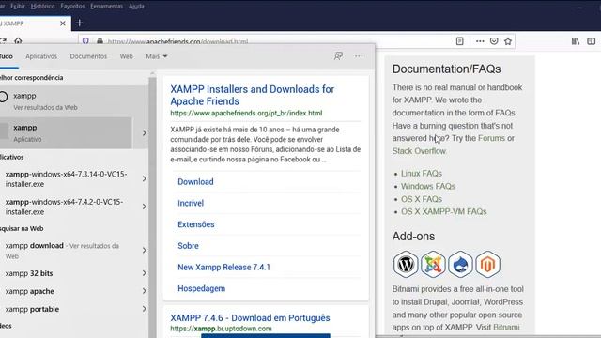Open the search panel options ellipsis
The image size is (601, 338).
[x=359, y=56]
